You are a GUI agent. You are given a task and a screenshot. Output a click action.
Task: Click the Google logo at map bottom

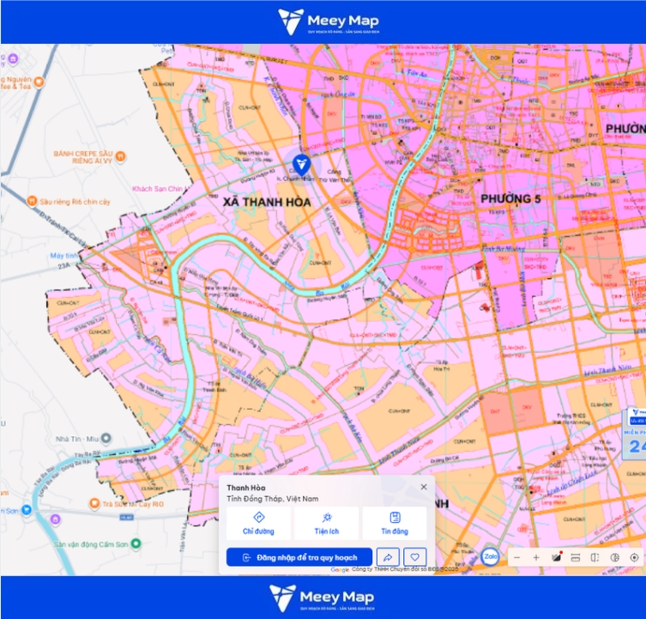(x=340, y=570)
